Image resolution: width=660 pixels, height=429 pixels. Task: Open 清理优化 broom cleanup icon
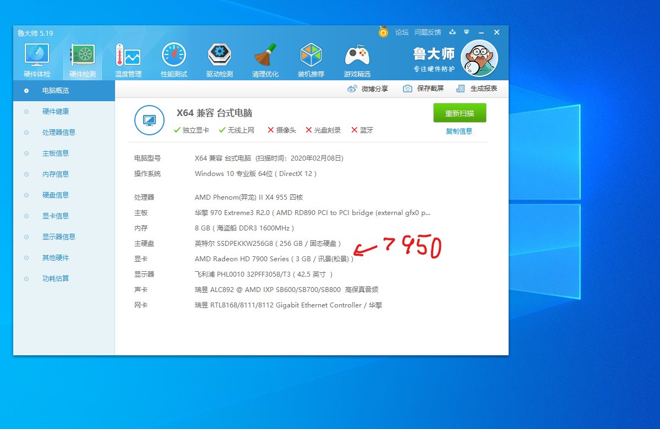point(265,55)
